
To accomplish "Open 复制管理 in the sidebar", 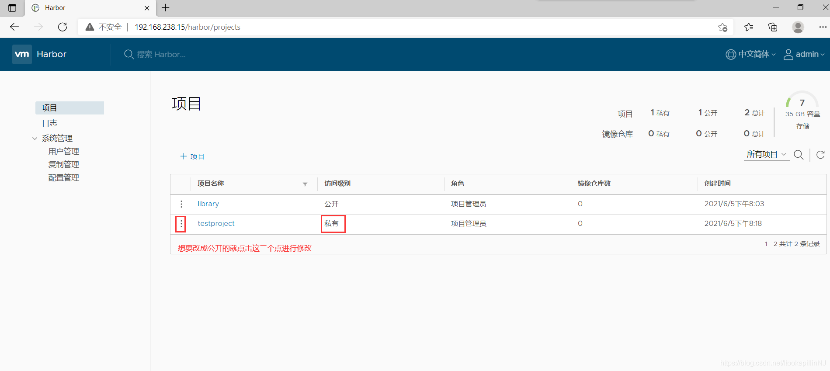I will pyautogui.click(x=64, y=165).
